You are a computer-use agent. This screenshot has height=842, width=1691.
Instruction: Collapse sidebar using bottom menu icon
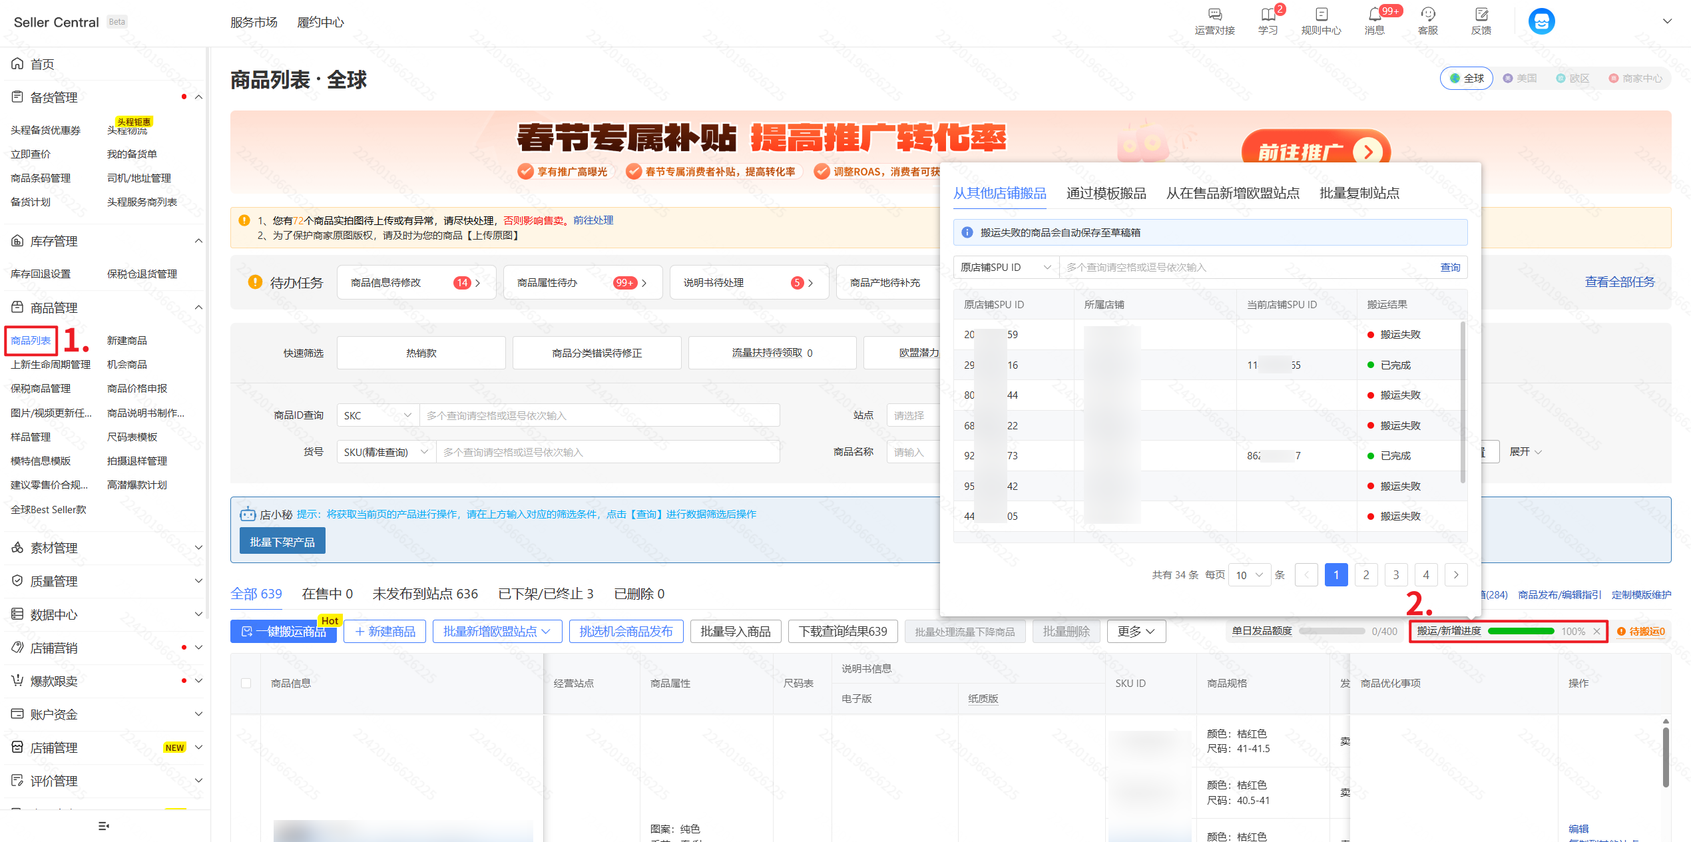click(x=103, y=826)
